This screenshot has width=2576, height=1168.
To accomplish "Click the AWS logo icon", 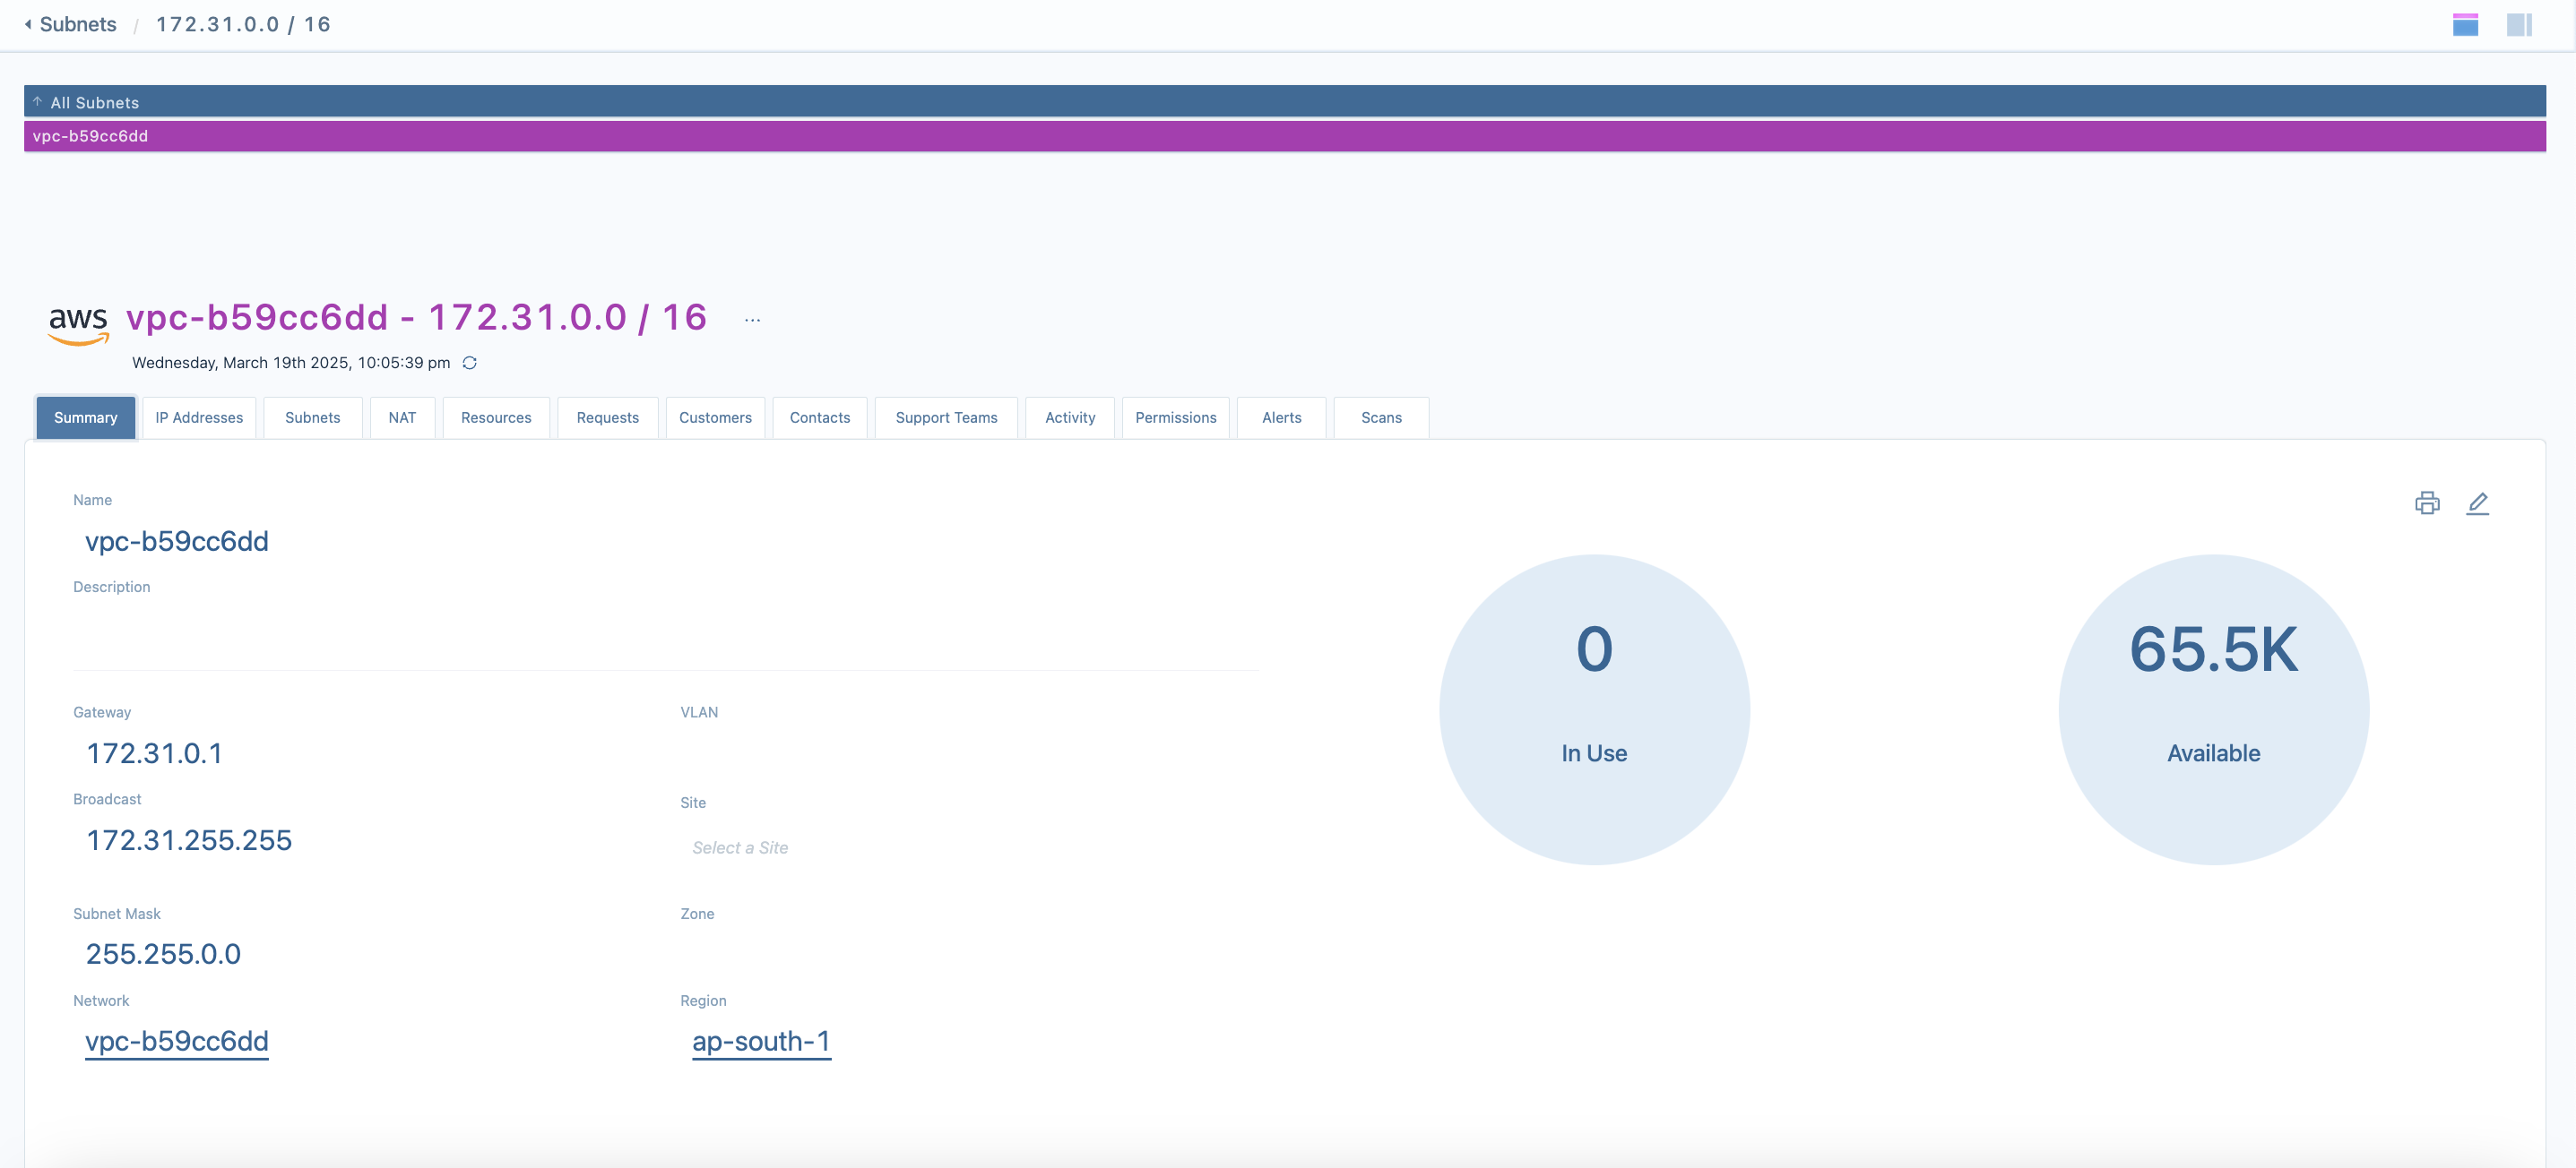I will (x=78, y=323).
